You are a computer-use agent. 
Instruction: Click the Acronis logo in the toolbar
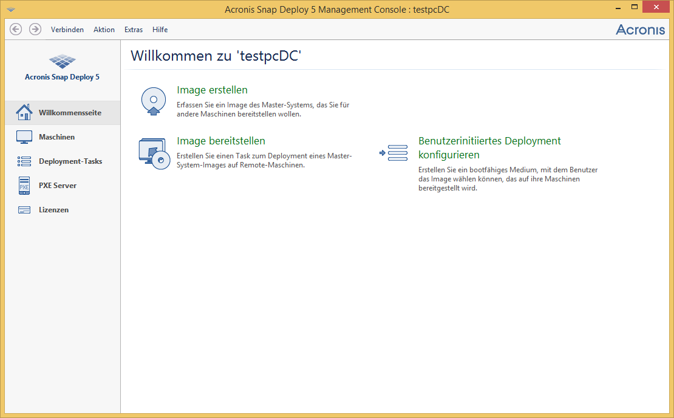coord(640,29)
